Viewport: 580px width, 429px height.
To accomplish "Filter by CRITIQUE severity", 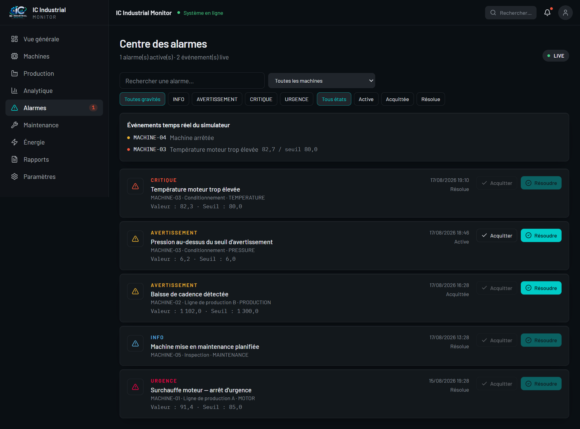I will [261, 99].
